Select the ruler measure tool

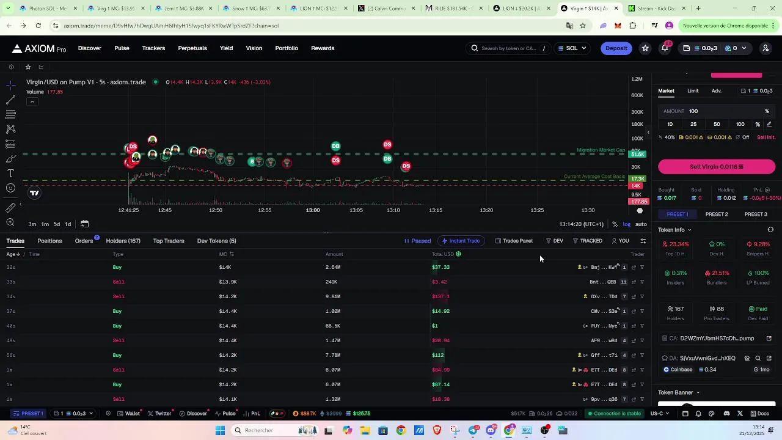click(x=10, y=208)
